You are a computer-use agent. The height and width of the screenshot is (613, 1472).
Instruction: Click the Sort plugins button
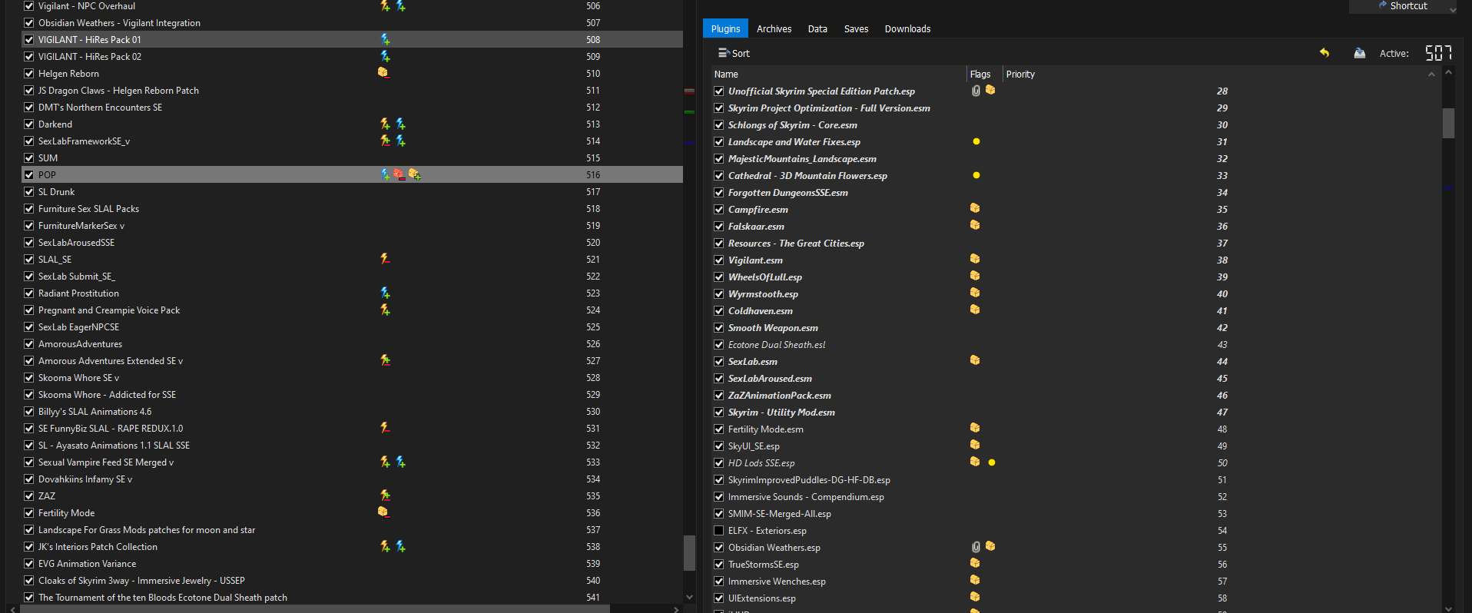734,53
